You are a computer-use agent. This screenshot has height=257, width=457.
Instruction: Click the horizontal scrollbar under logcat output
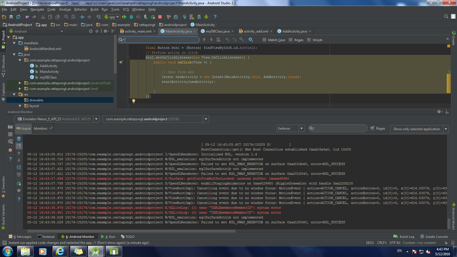point(131,231)
